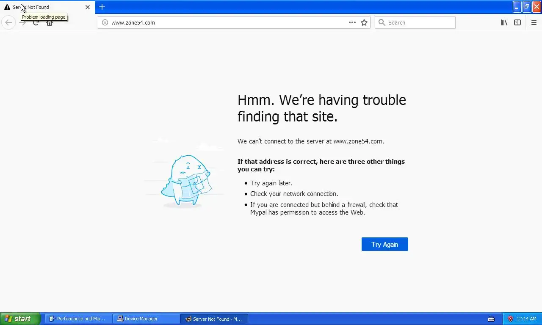This screenshot has width=542, height=325.
Task: Click the Try Again button
Action: 384,244
